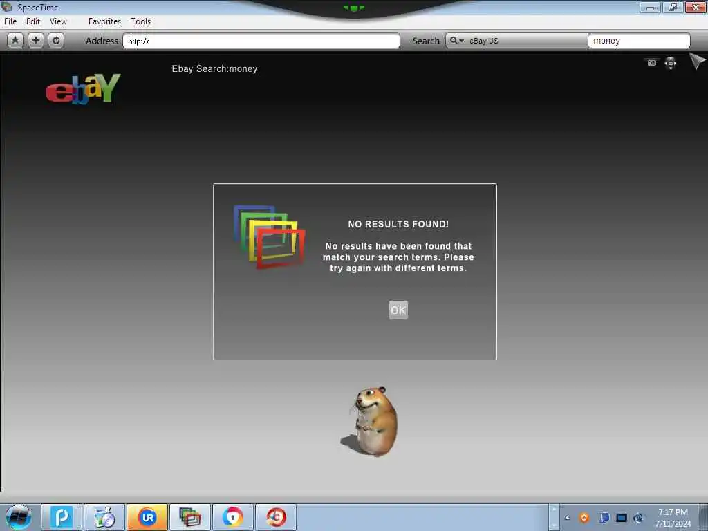Open the Windows Start menu
Screen dimensions: 708x531
point(19,517)
